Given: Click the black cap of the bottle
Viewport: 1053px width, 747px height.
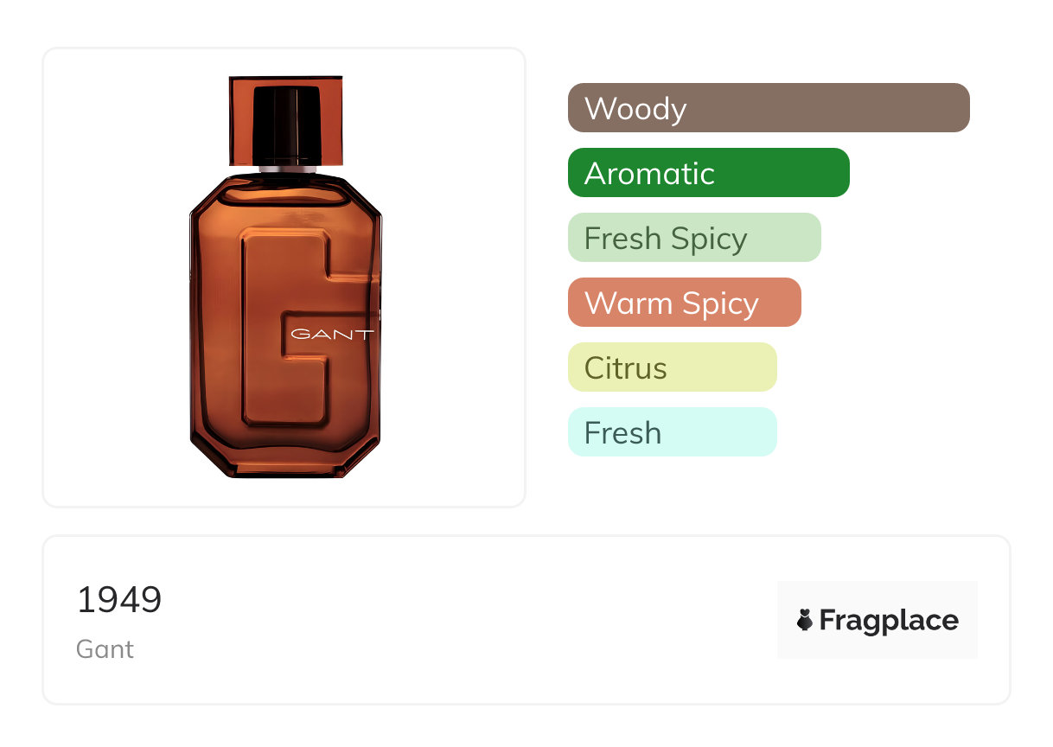Looking at the screenshot, I should pos(286,124).
